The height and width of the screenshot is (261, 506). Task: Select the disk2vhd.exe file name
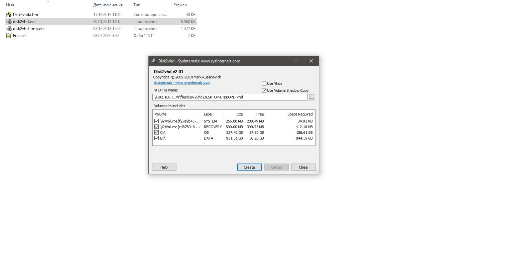(24, 22)
